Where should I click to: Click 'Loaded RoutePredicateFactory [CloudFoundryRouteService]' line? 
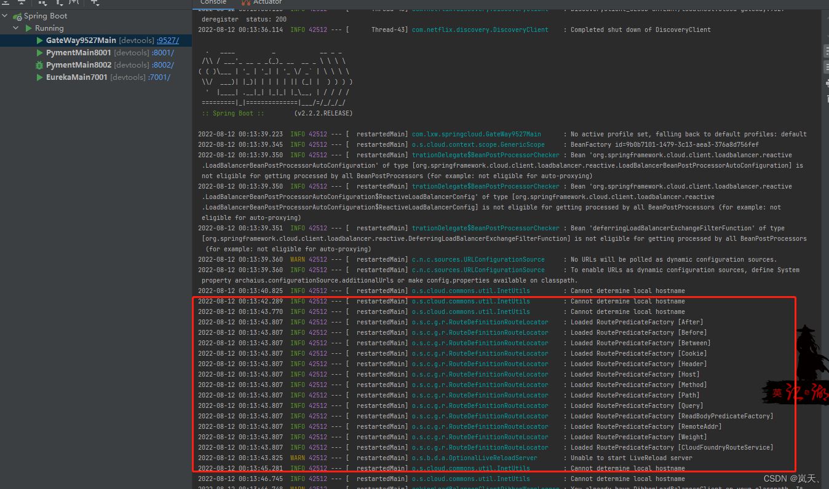pyautogui.click(x=672, y=447)
